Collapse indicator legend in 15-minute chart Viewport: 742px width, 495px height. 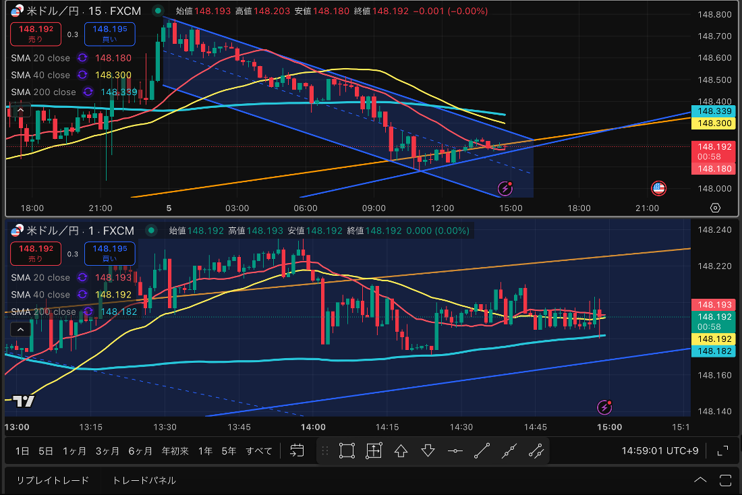[x=20, y=111]
